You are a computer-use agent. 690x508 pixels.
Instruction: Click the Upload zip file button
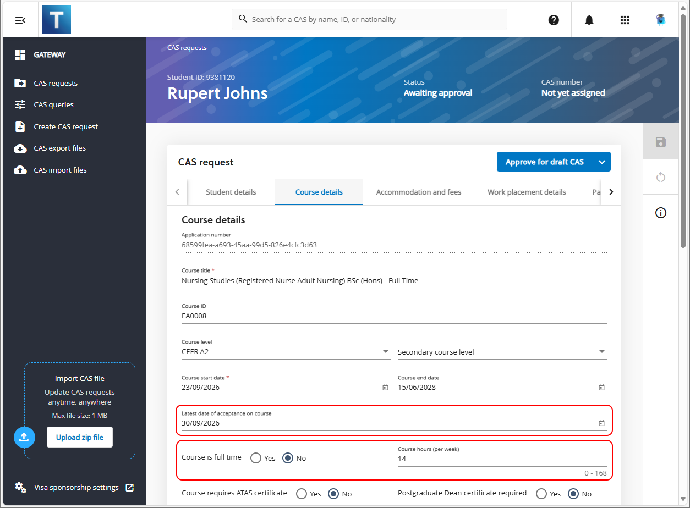[x=80, y=438]
